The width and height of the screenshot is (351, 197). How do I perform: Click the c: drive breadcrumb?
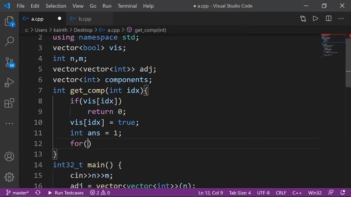pos(27,30)
